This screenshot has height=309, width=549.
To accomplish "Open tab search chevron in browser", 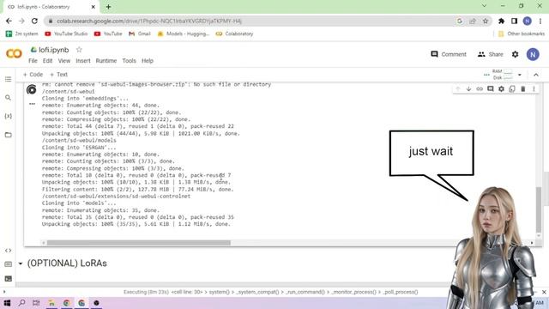I will [484, 6].
